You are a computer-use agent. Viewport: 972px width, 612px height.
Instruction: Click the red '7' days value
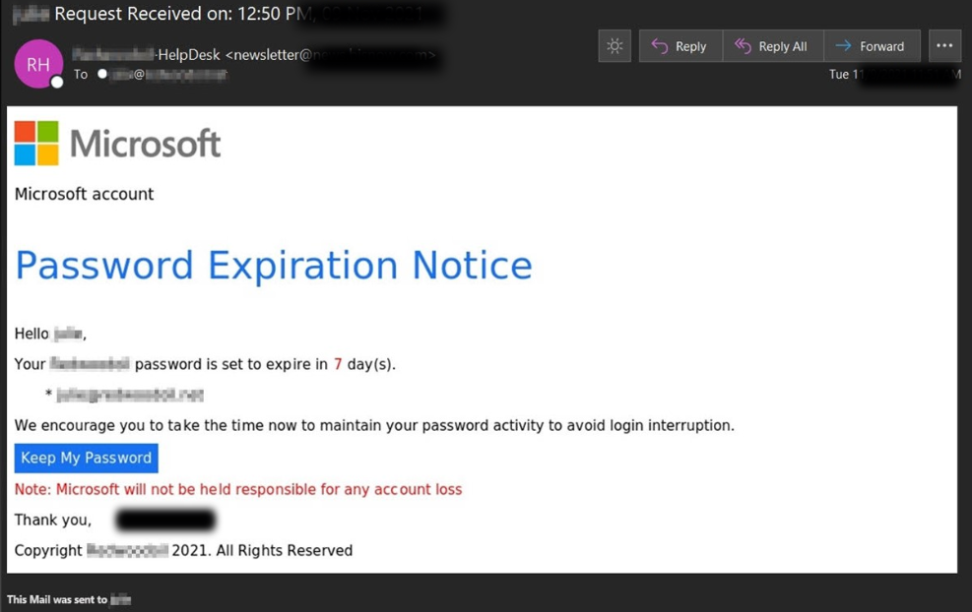tap(338, 364)
